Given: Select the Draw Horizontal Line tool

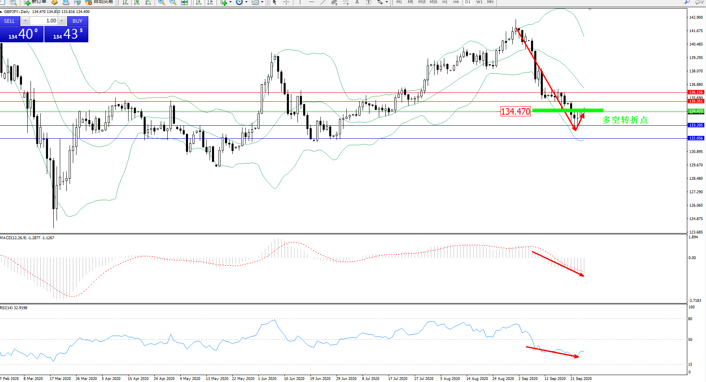Looking at the screenshot, I should [312, 2].
